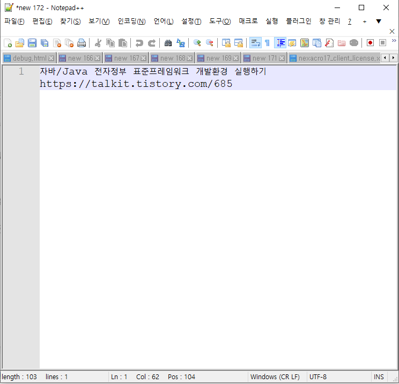The image size is (399, 384).
Task: Switch to the nexacro17_client_license tab
Action: coord(334,58)
